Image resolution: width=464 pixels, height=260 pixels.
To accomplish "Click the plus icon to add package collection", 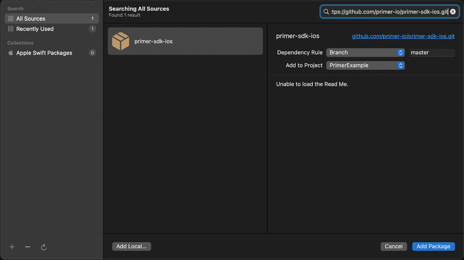I will (12, 246).
